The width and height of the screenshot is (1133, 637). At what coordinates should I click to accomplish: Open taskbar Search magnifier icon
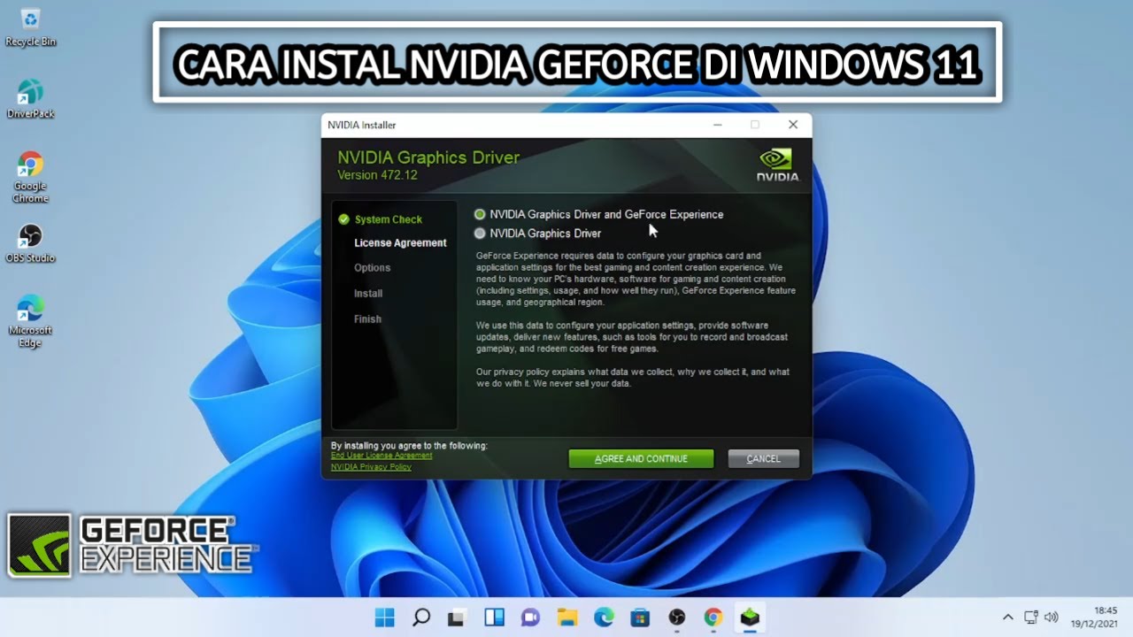(x=421, y=618)
